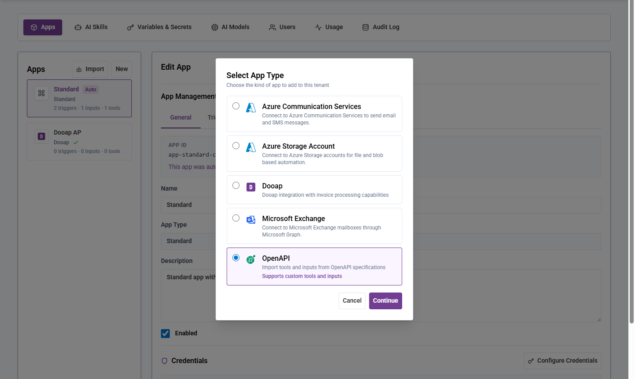Select the Standard app card in the list
This screenshot has height=379, width=635.
pos(79,98)
